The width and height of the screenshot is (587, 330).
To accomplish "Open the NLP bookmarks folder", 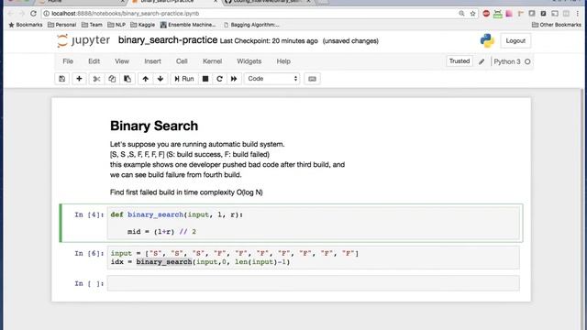I will (x=116, y=25).
